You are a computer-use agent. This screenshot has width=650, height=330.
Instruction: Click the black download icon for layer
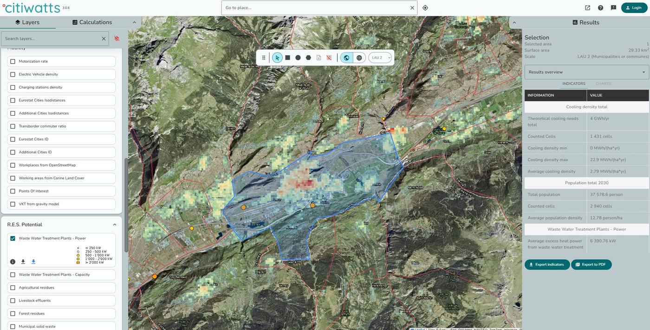(x=23, y=262)
